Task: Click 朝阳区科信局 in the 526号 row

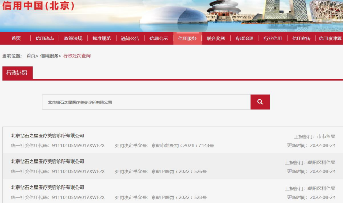Action: click(321, 162)
